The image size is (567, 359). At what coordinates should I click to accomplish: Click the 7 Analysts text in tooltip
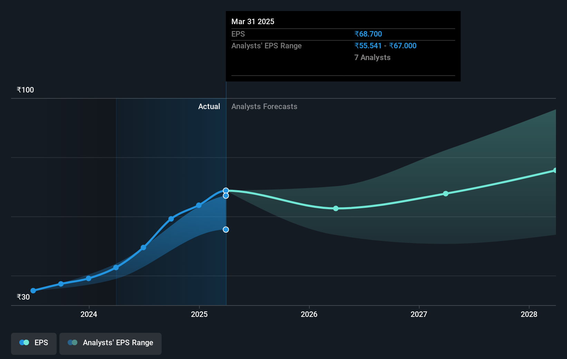coord(372,58)
